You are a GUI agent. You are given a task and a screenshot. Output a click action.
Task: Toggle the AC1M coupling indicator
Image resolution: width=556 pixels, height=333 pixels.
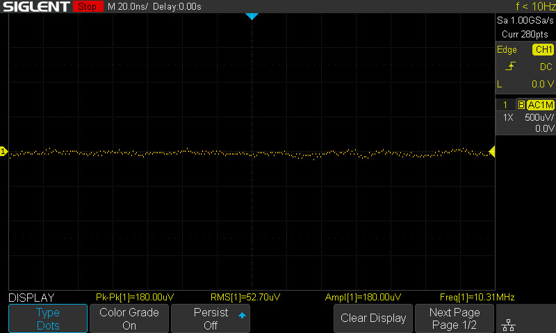(540, 105)
